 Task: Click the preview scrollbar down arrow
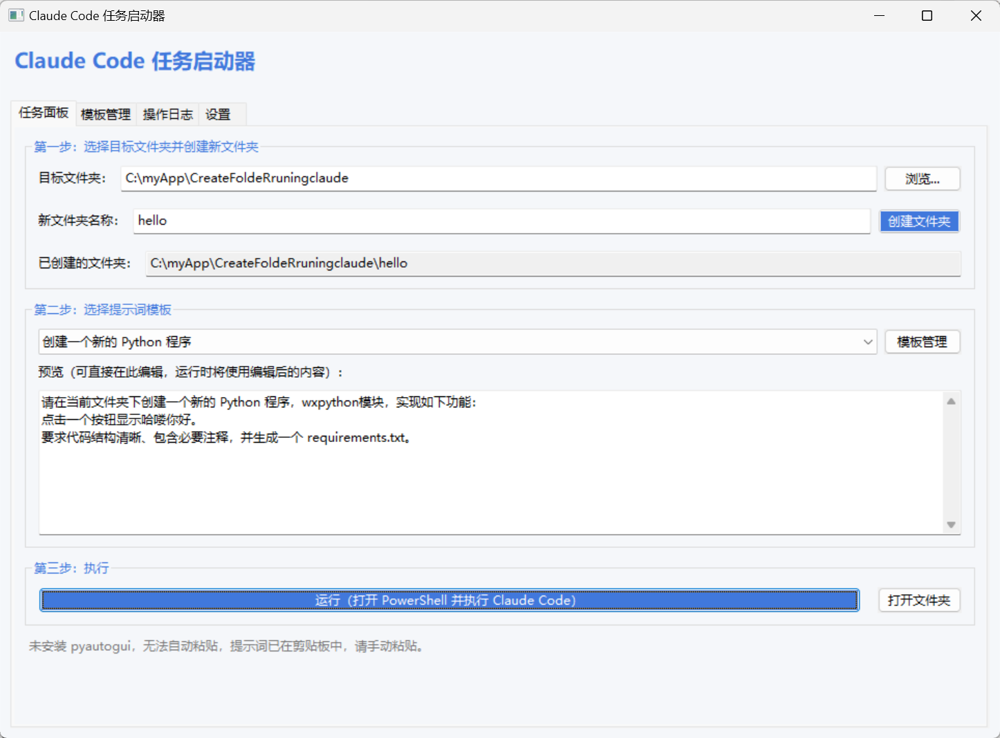pos(951,525)
